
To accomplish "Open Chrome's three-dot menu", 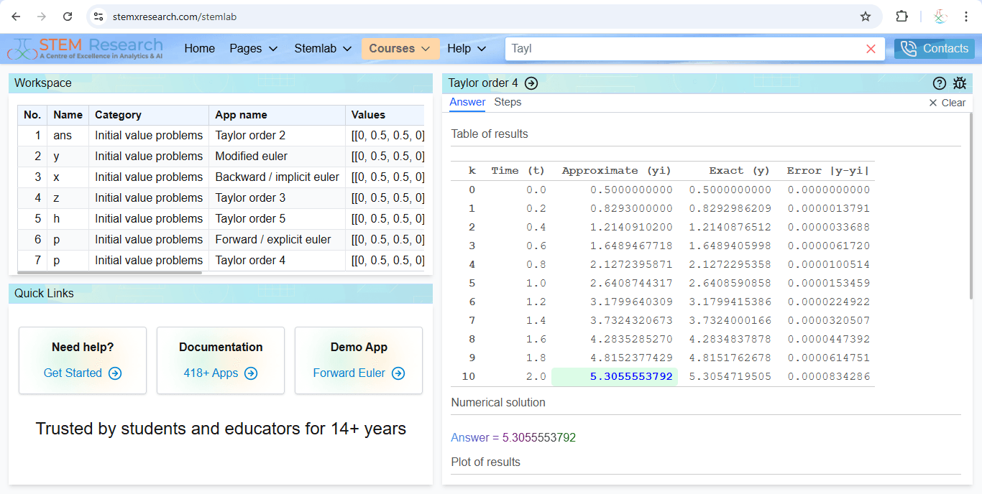I will (x=965, y=17).
